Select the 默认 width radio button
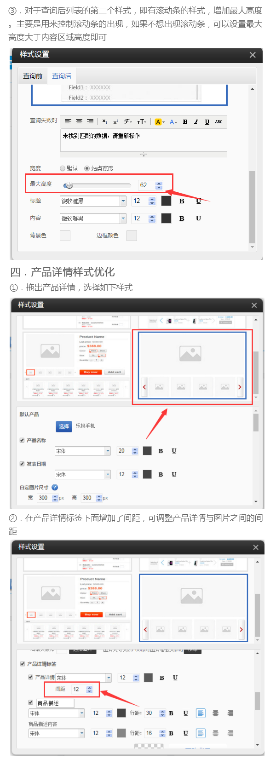The width and height of the screenshot is (276, 759). [x=63, y=168]
